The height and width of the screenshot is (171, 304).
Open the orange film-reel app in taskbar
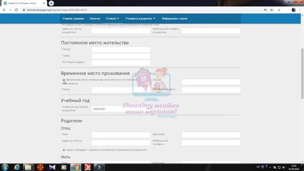40,167
